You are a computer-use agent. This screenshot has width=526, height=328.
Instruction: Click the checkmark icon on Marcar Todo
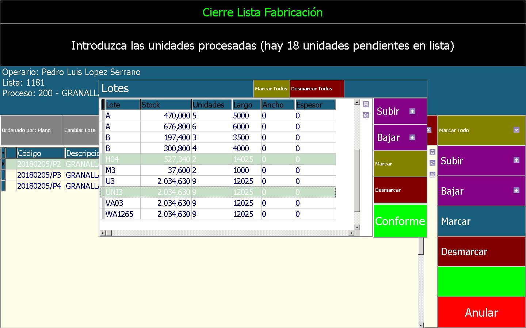click(x=517, y=130)
